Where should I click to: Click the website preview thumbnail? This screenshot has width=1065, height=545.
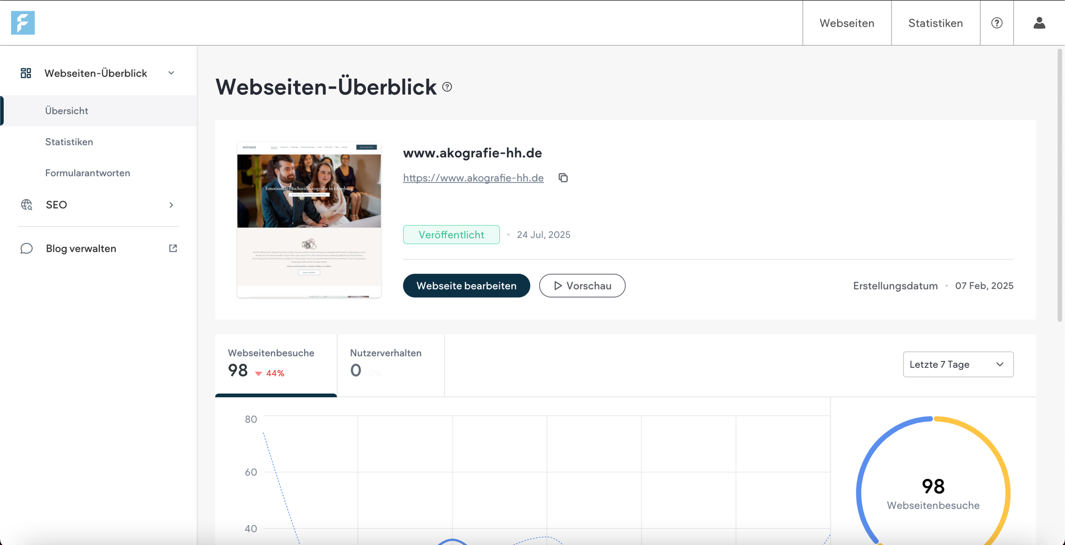click(x=309, y=220)
